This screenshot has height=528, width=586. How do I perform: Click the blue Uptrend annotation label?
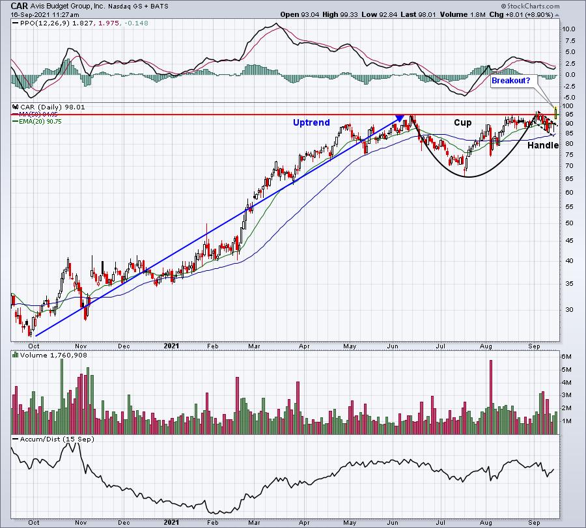pyautogui.click(x=311, y=122)
